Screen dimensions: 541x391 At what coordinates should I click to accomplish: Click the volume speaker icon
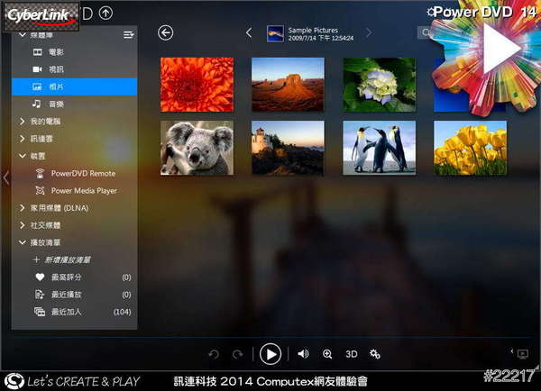click(303, 354)
